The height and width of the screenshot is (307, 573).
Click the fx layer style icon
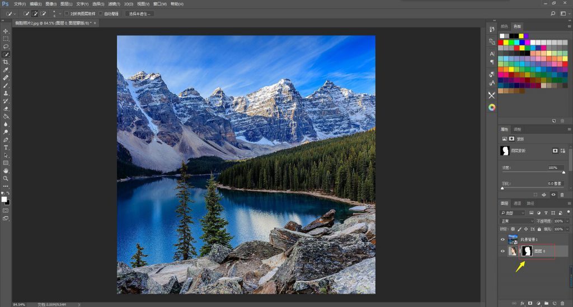pos(522,303)
